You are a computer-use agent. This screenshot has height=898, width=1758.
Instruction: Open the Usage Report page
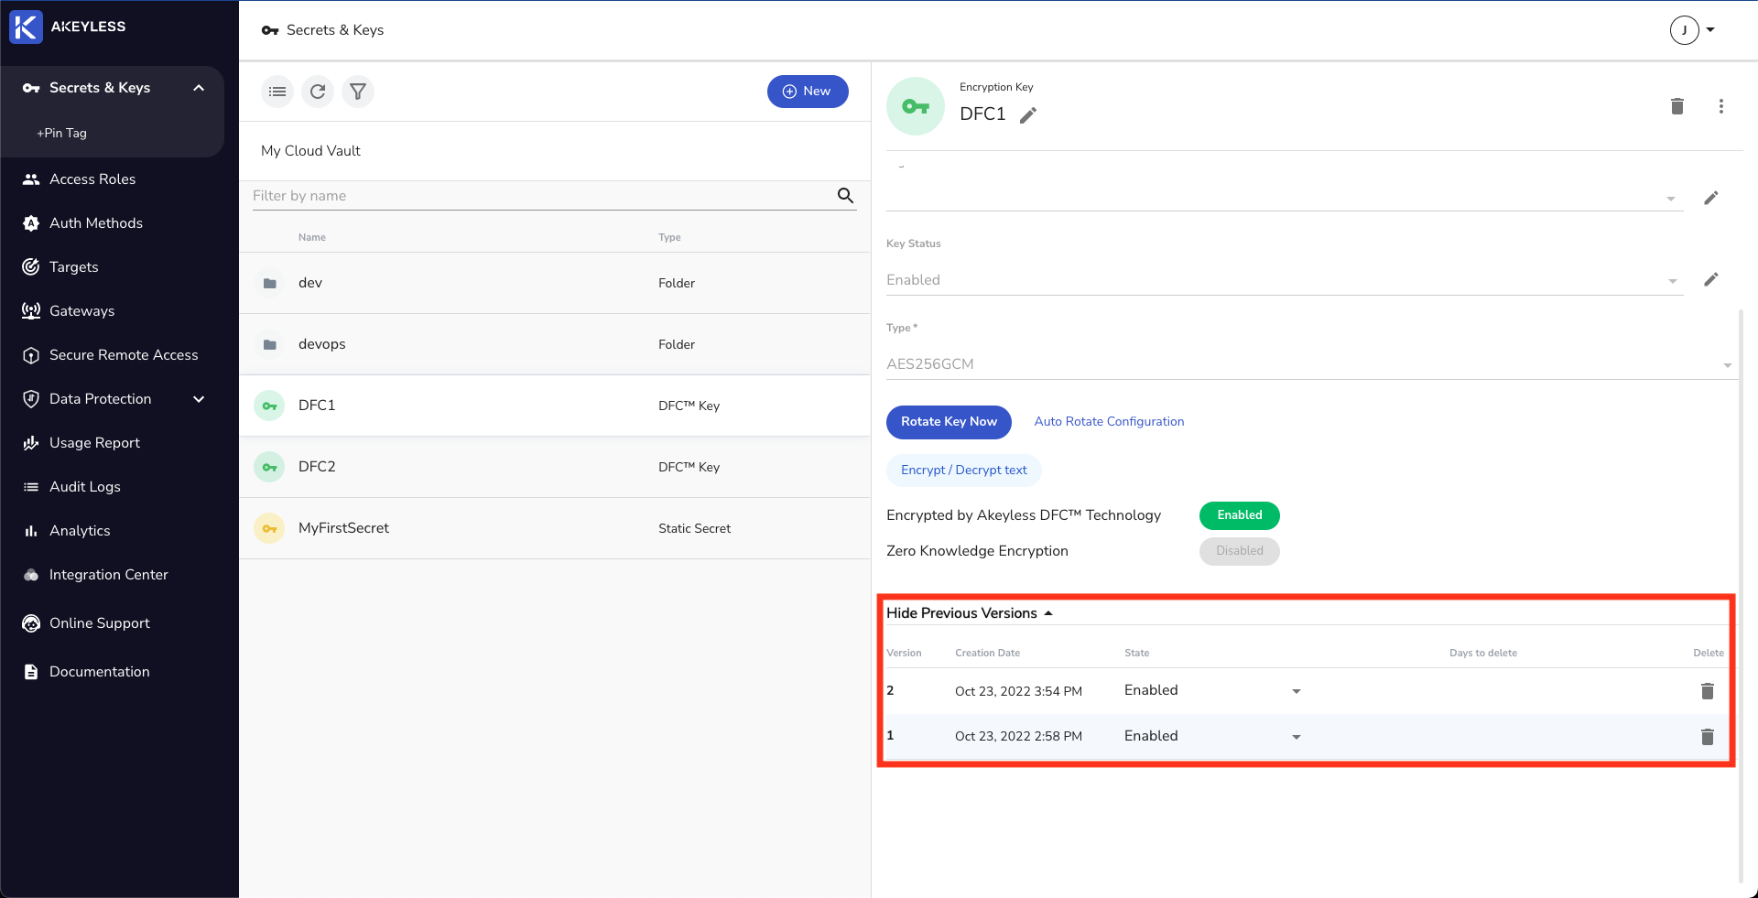(94, 443)
